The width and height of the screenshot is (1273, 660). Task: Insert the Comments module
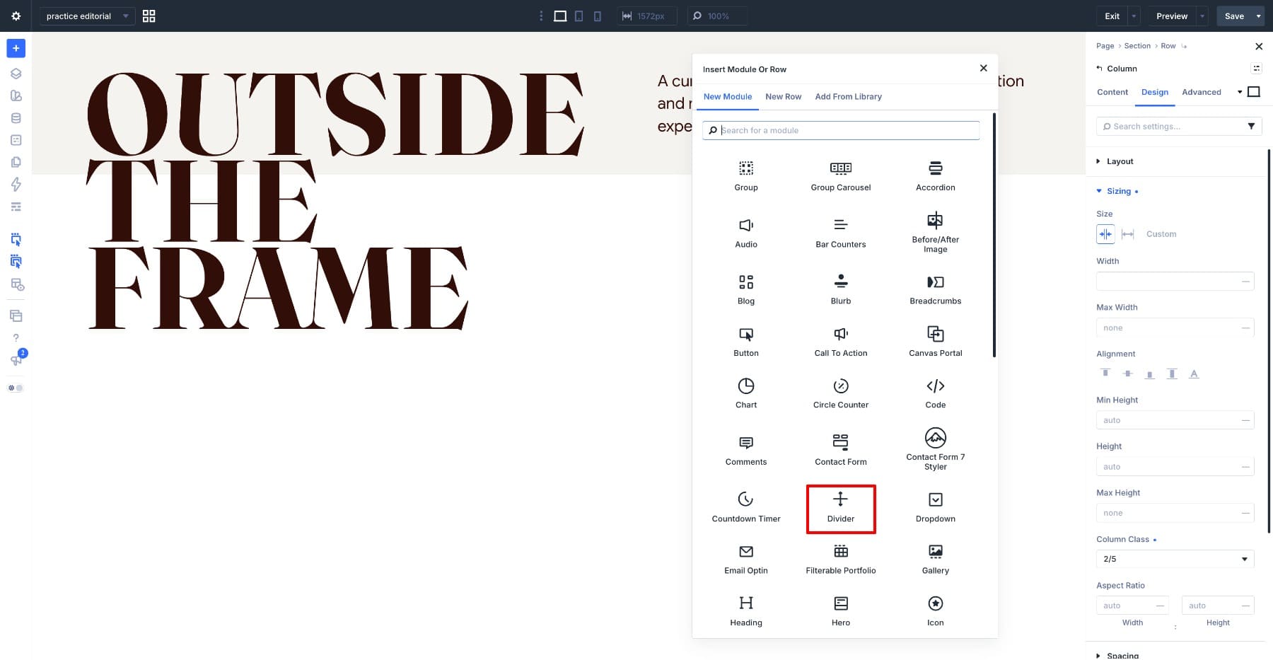(746, 450)
